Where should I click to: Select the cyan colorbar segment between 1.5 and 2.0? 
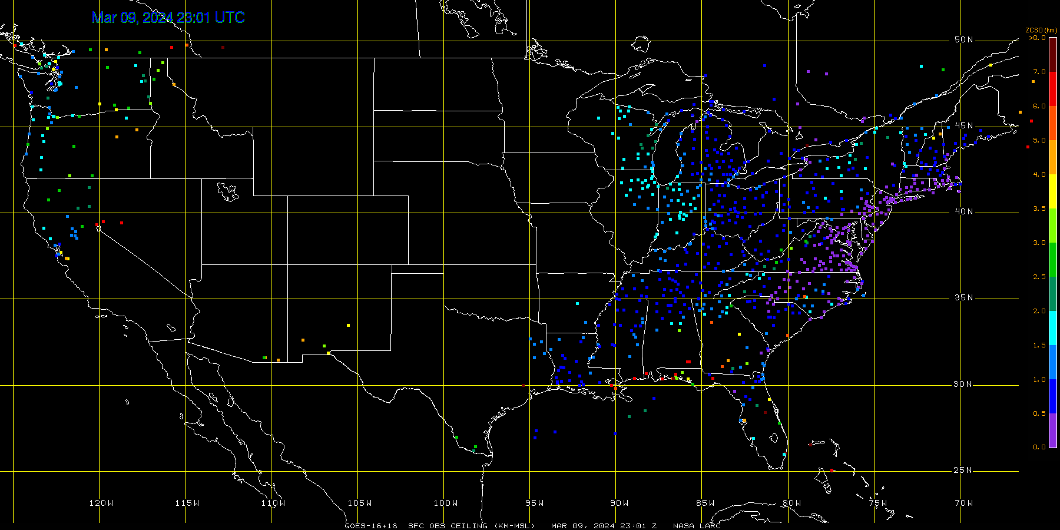(1053, 328)
